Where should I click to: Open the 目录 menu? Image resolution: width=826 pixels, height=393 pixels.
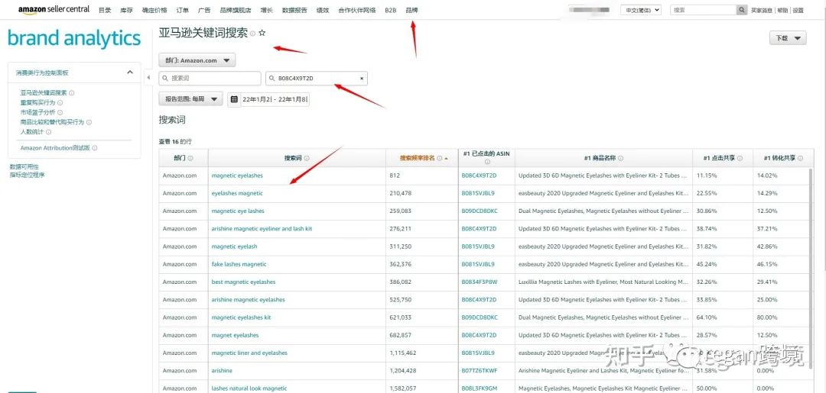click(x=105, y=10)
